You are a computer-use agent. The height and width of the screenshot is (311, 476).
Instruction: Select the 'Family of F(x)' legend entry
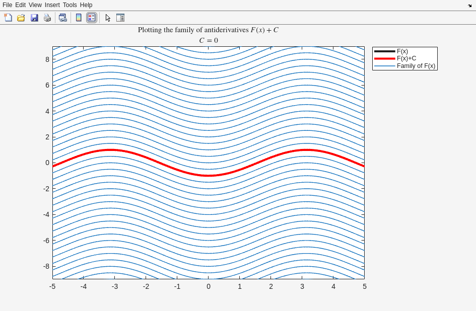[x=416, y=66]
